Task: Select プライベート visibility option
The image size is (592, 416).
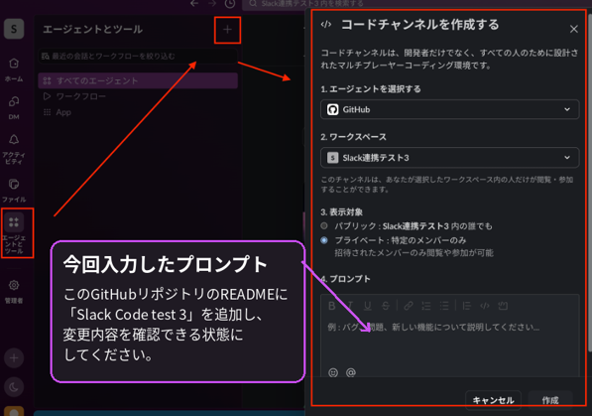Action: (x=324, y=240)
